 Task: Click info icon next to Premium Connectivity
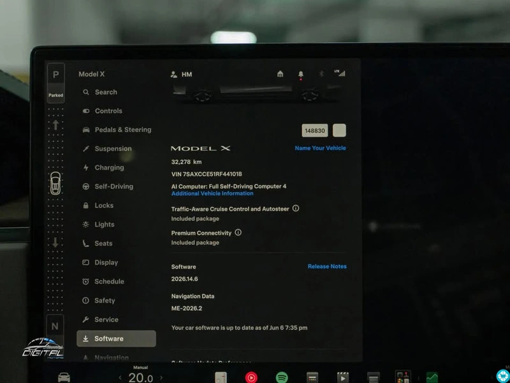[238, 232]
